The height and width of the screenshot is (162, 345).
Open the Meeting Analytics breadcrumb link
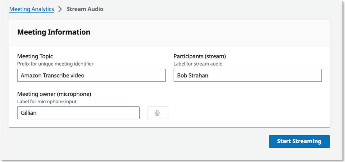32,9
